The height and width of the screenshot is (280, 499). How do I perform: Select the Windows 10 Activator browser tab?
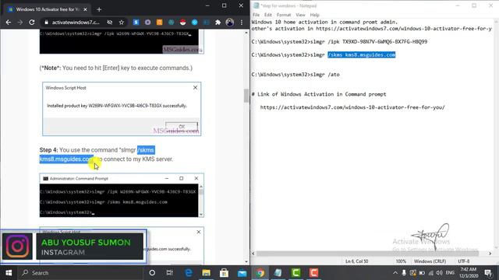pyautogui.click(x=48, y=9)
